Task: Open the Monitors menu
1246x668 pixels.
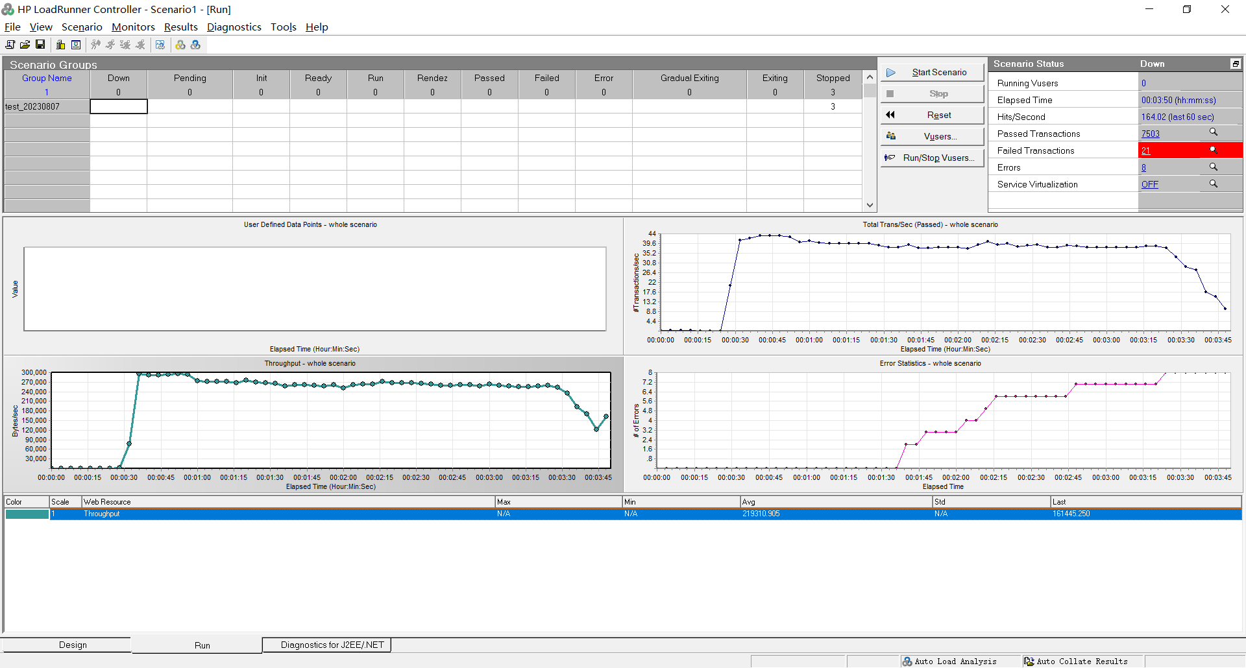Action: pos(133,27)
